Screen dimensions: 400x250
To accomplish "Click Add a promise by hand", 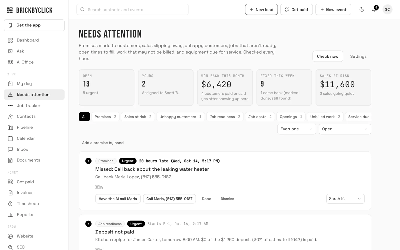I will coord(103,143).
